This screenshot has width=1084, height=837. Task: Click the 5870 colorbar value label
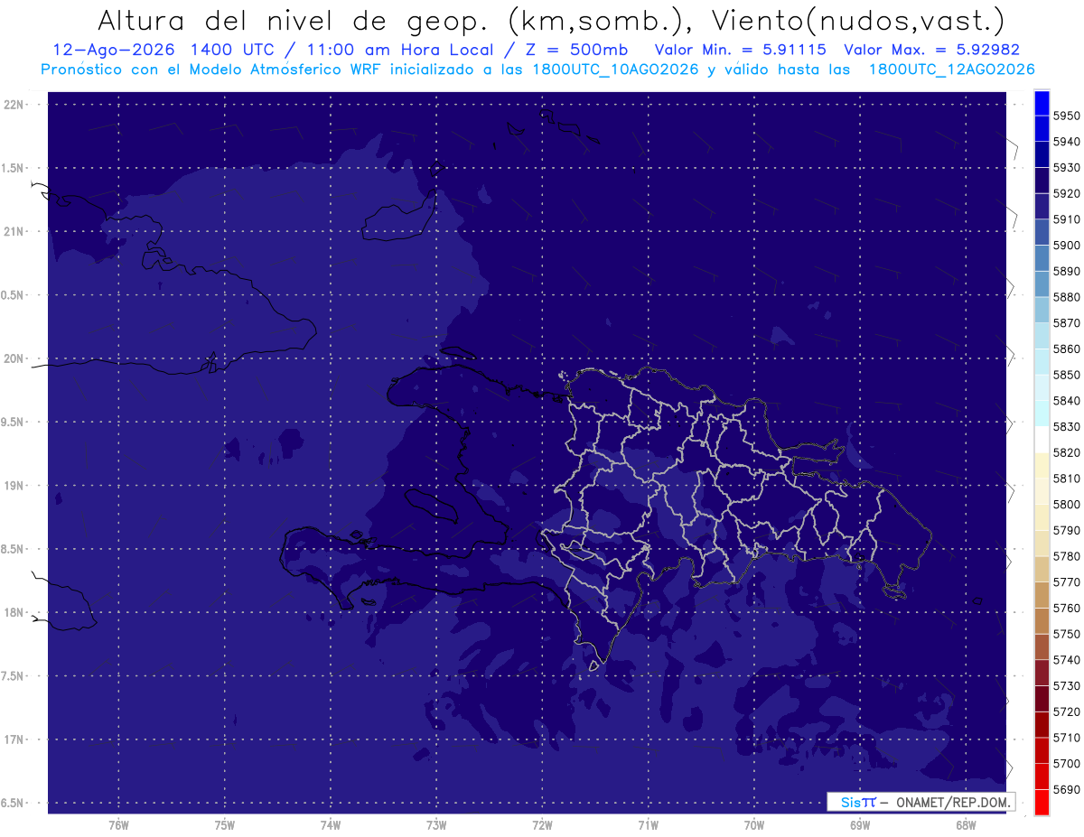[x=1067, y=323]
